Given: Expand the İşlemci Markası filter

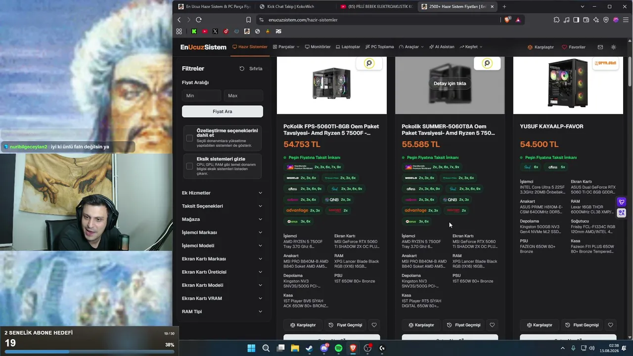Looking at the screenshot, I should 222,232.
